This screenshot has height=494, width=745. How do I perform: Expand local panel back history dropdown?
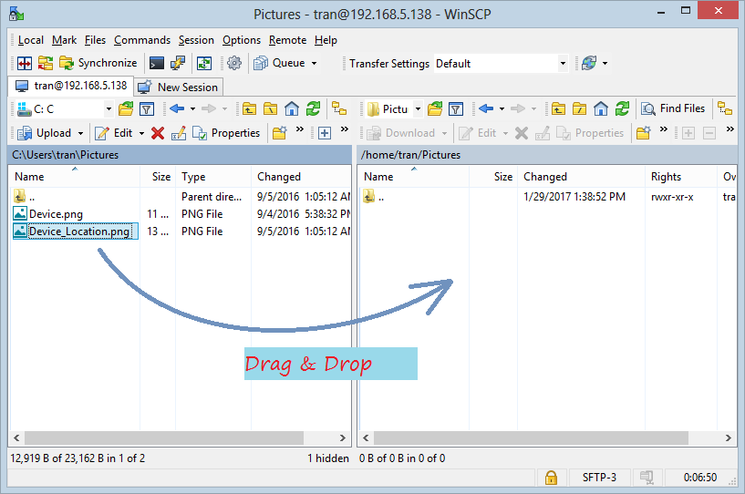tap(192, 109)
